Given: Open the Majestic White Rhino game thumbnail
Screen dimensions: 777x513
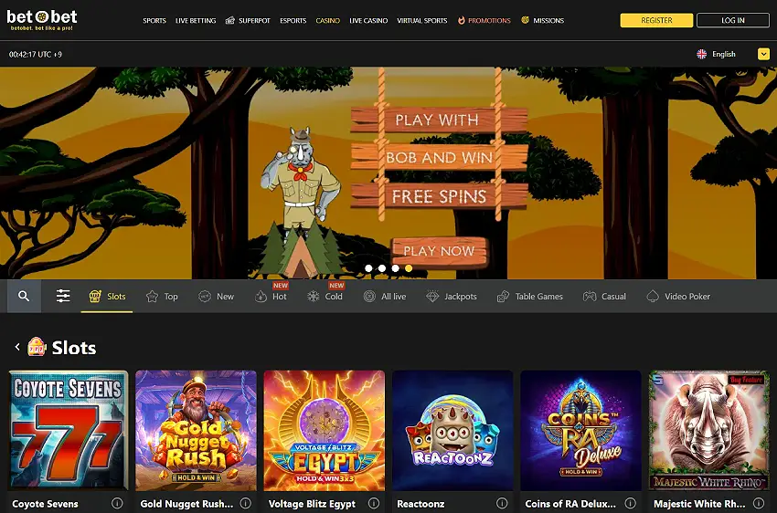Looking at the screenshot, I should (x=709, y=430).
